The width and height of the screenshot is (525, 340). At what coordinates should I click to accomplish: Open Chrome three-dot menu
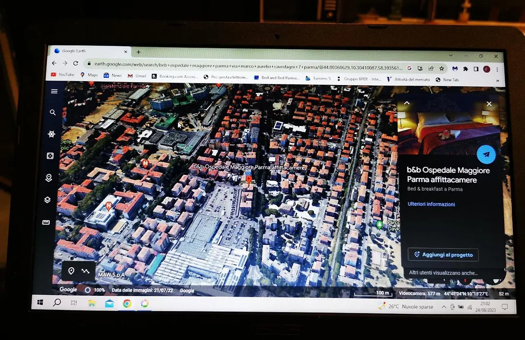tap(497, 69)
